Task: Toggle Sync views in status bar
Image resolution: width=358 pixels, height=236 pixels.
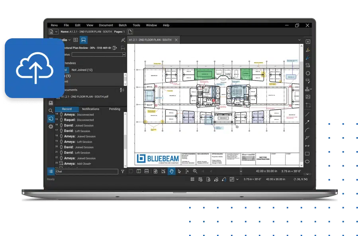Action: (232, 179)
